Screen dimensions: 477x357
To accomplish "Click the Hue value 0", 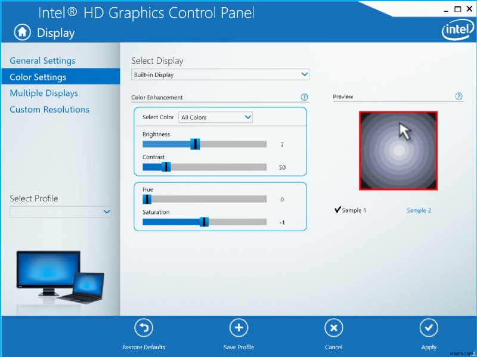I will coord(282,200).
